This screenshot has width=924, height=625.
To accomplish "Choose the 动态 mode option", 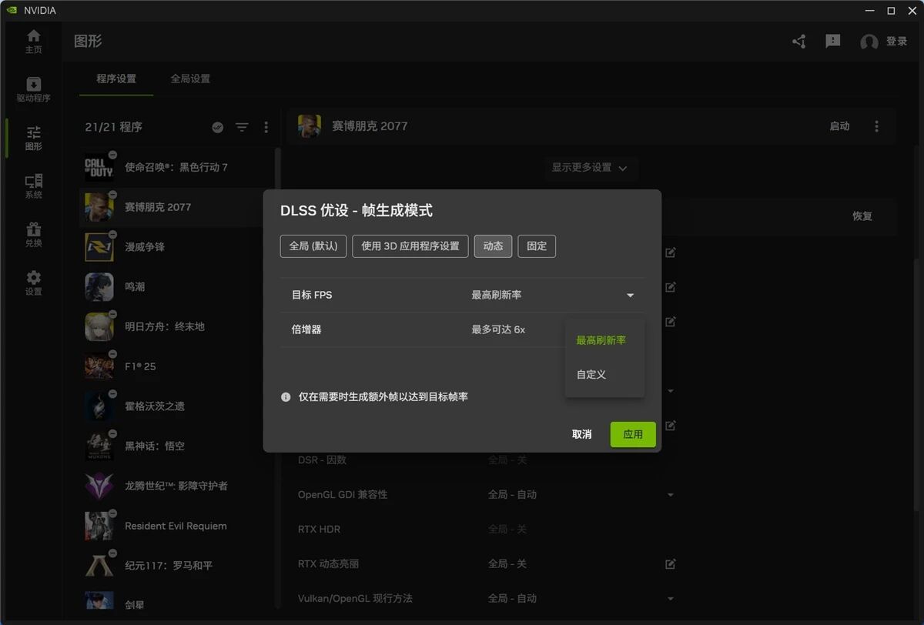I will pos(493,246).
